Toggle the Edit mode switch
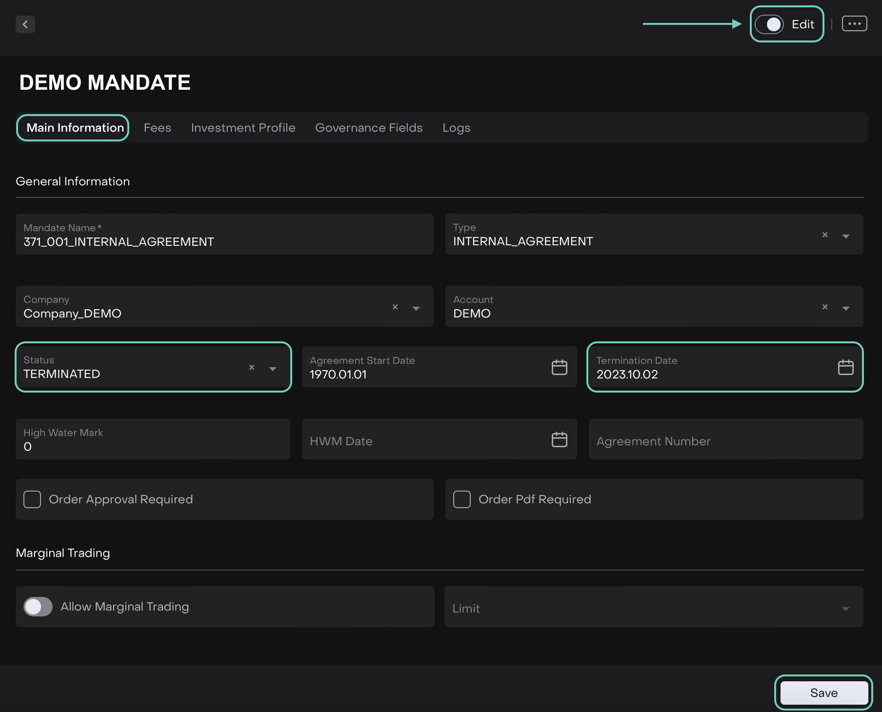 tap(769, 24)
